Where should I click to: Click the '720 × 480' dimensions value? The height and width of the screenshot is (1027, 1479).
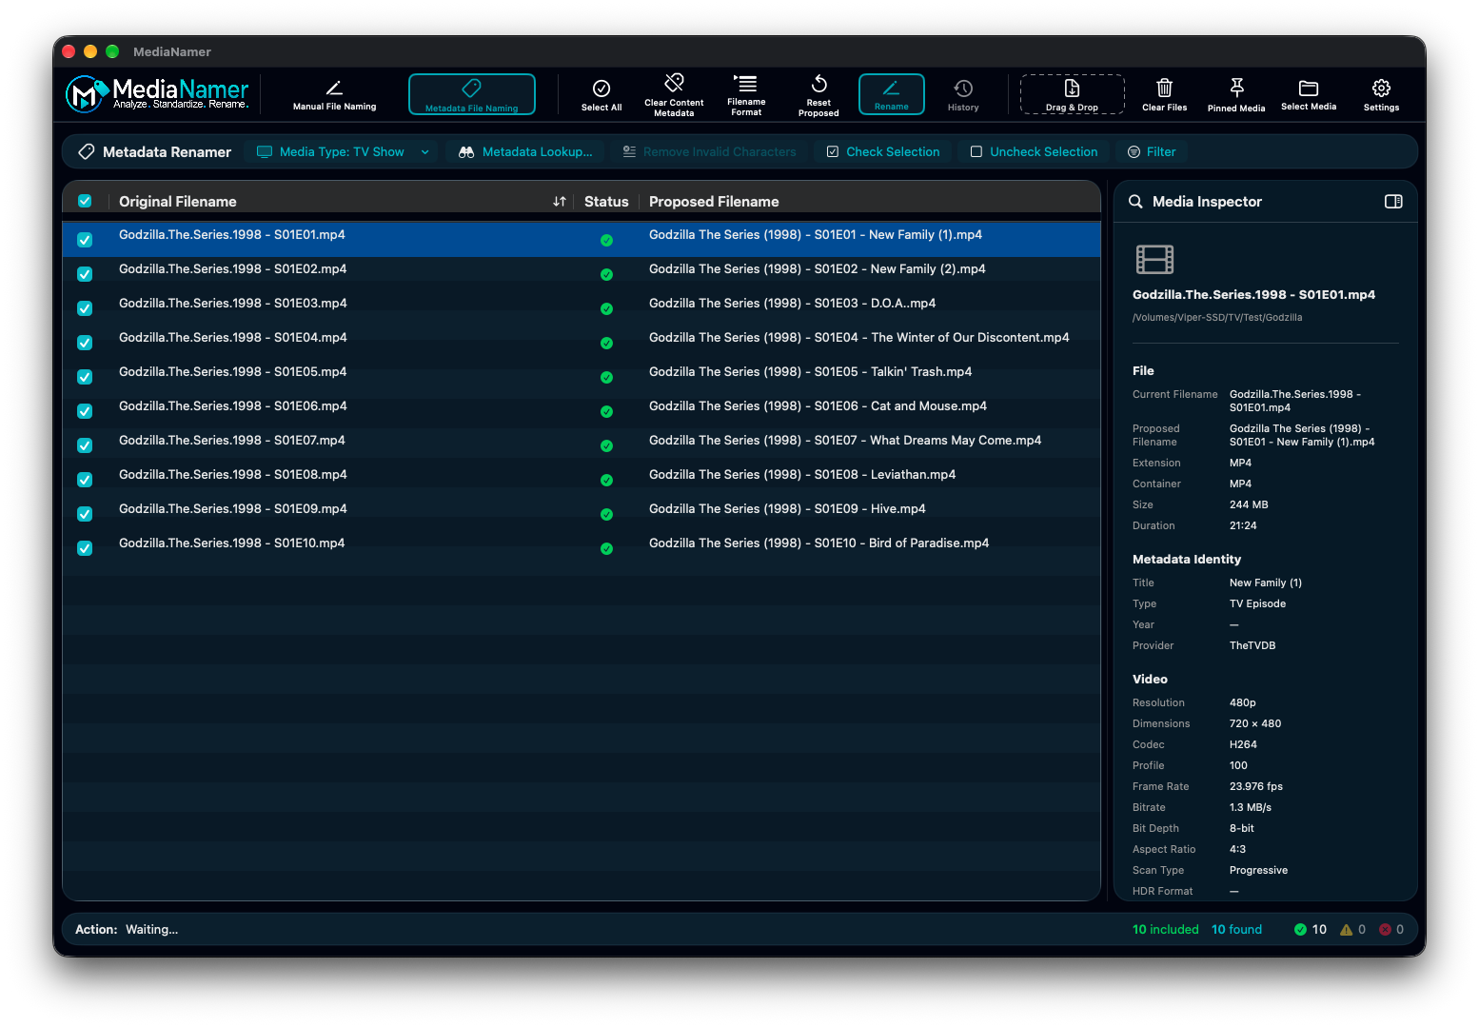[x=1255, y=723]
